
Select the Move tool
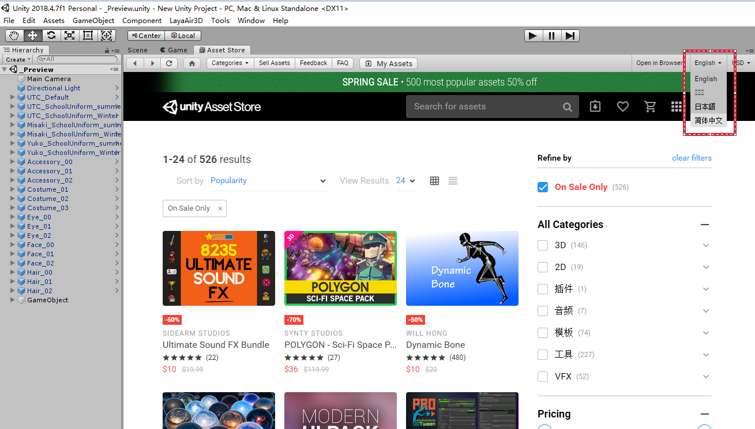pos(33,36)
